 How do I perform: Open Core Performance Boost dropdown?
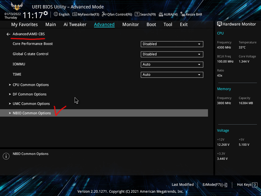[x=172, y=44]
